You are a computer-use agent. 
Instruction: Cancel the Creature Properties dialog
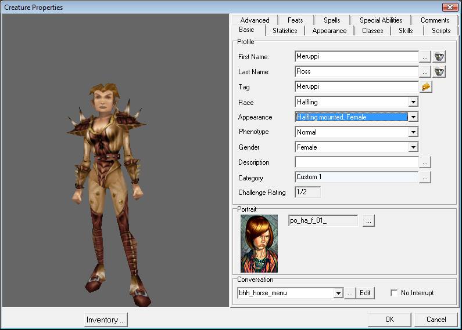click(x=436, y=320)
